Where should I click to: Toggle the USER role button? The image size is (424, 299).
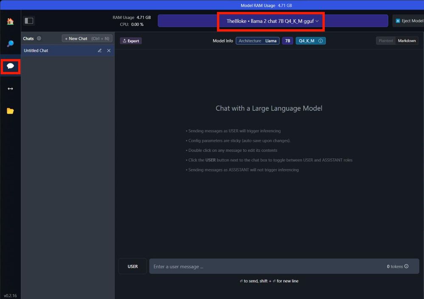(132, 267)
